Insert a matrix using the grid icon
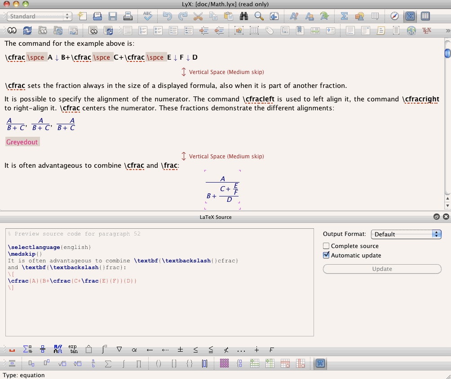 223,363
